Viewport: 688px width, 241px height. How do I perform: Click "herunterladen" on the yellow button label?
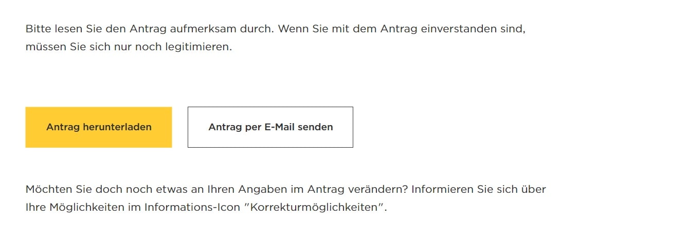118,127
